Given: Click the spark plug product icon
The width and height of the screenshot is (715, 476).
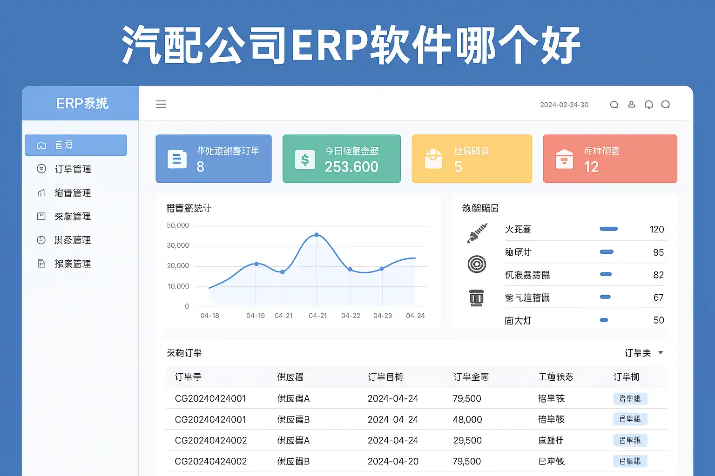Looking at the screenshot, I should [x=477, y=232].
